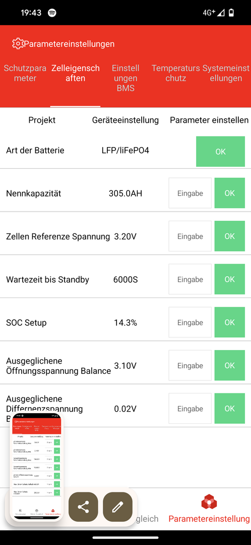Open the Parametereinstellung bottom navigation icon
The image size is (251, 545).
pyautogui.click(x=209, y=503)
